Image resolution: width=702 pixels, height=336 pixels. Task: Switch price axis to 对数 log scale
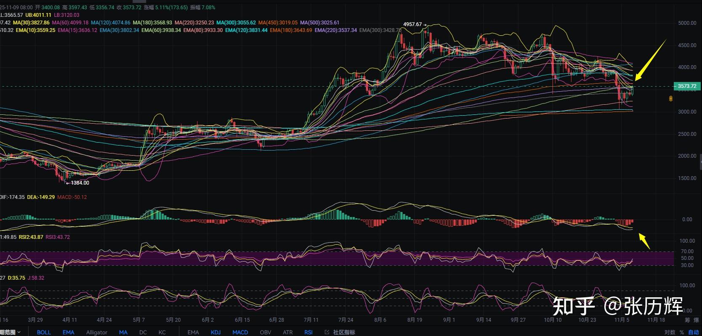[x=670, y=332]
